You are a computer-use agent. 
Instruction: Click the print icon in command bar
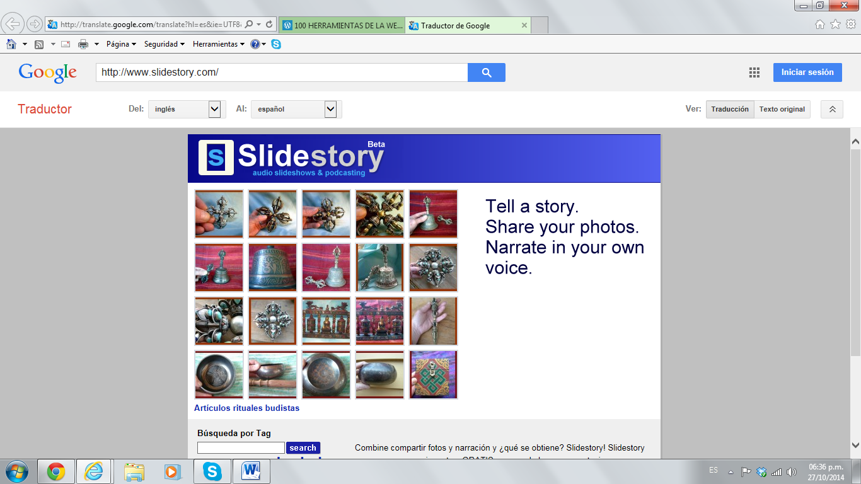[x=83, y=44]
